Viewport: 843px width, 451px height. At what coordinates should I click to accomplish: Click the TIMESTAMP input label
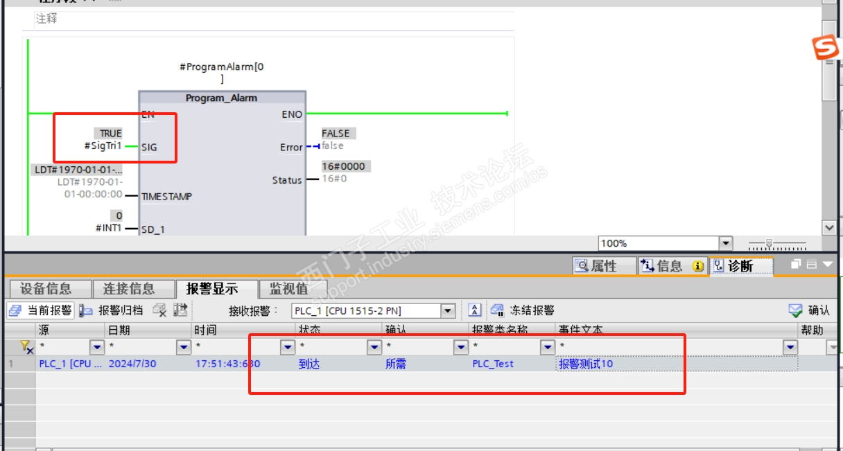tap(167, 197)
